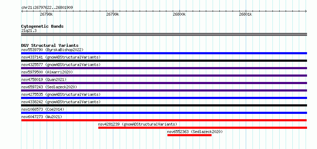317x149 pixels.
Task: Open variant nsv4275535 (gnomADStructuralVariants) label
Action: 61,94
